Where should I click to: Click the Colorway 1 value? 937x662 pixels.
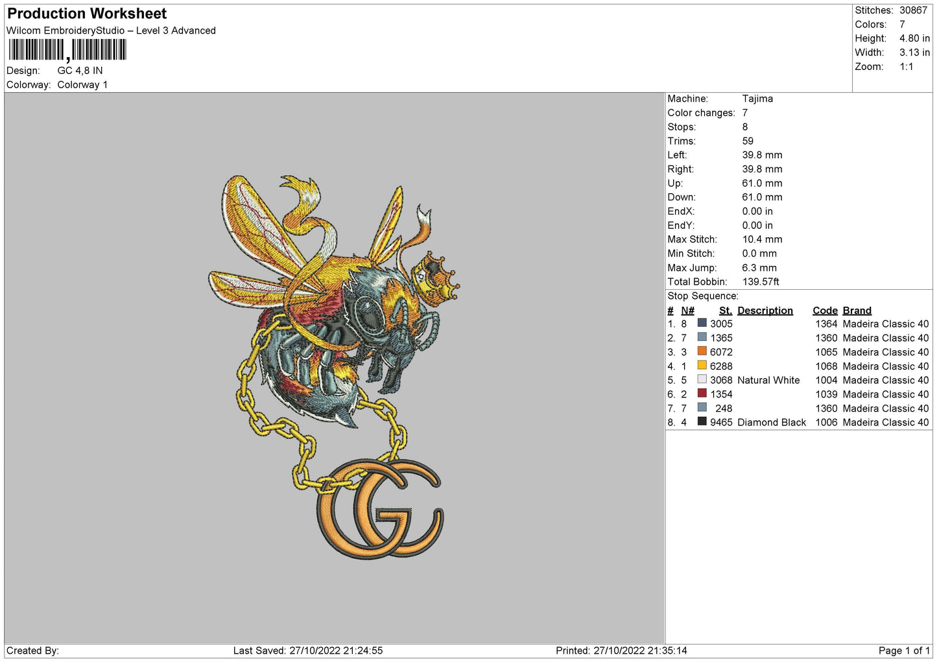coord(82,85)
